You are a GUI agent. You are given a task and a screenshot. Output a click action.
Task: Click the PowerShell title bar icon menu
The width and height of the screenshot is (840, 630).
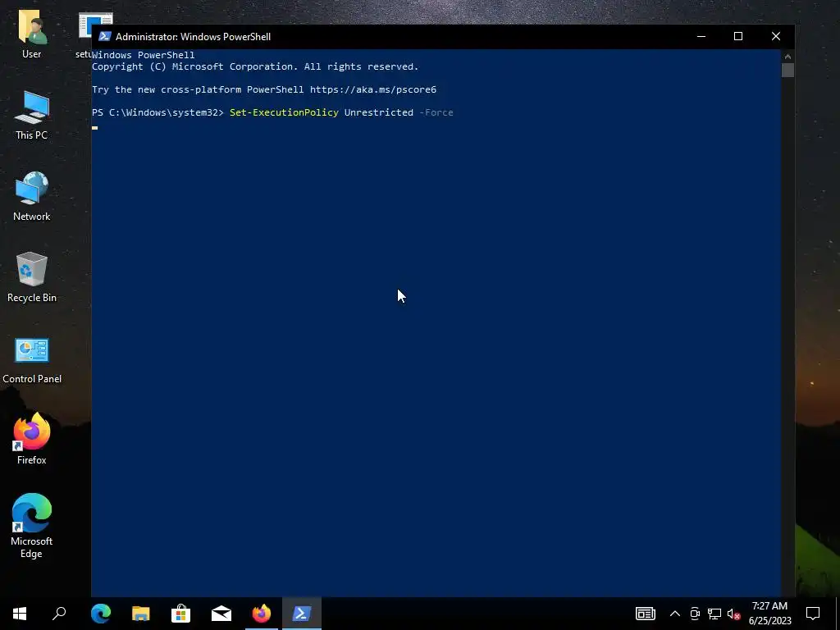[x=104, y=36]
